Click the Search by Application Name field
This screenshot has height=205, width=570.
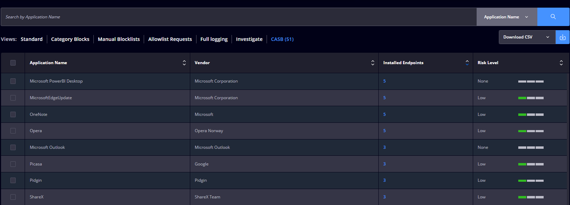point(238,17)
